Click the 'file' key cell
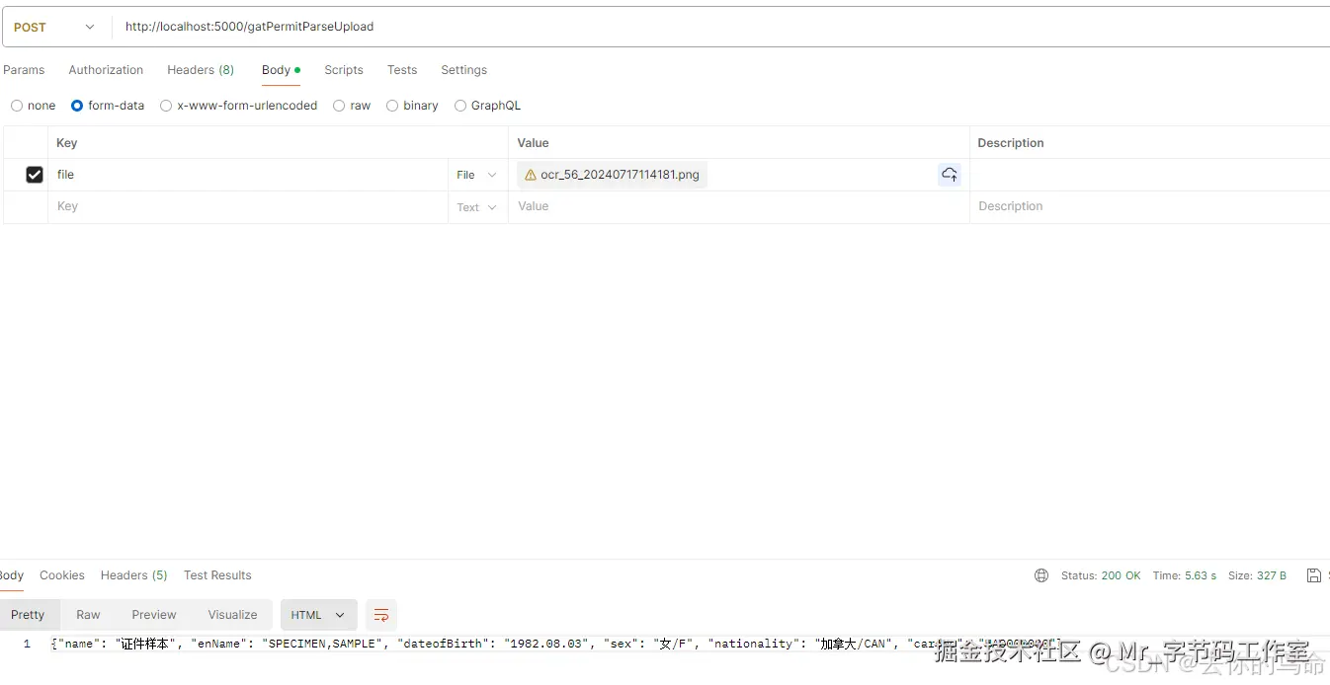The height and width of the screenshot is (685, 1330). point(247,175)
